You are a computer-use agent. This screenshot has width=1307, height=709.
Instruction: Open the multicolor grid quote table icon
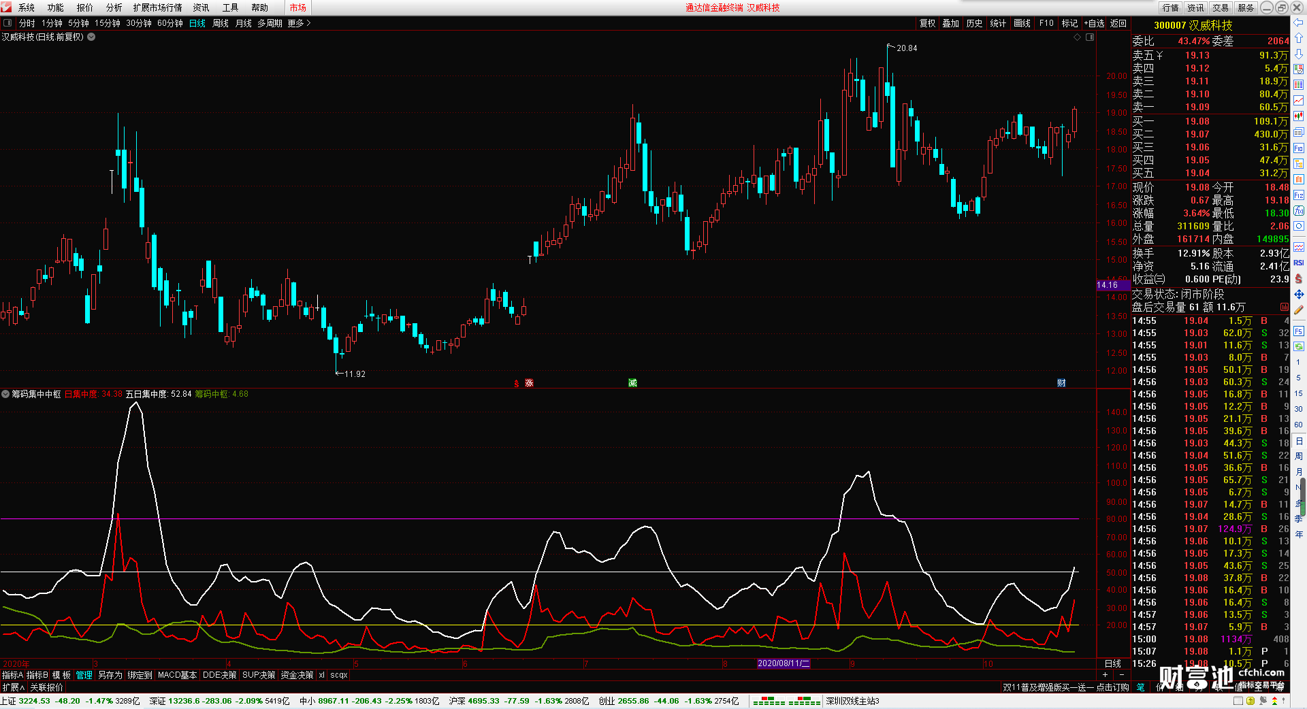(1299, 85)
